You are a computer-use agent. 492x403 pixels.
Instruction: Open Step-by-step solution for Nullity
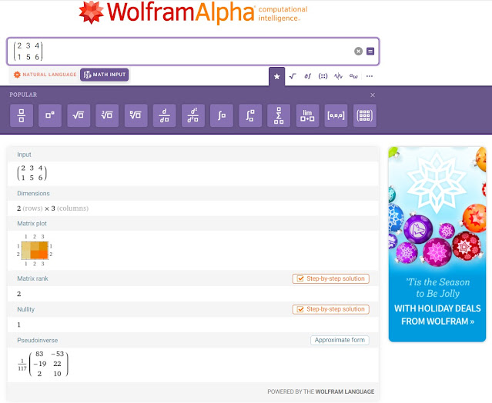click(331, 309)
